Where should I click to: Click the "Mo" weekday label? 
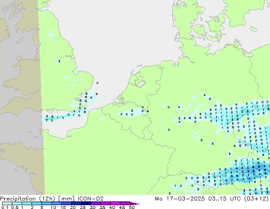[x=159, y=199]
